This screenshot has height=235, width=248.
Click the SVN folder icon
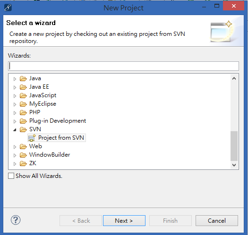23,130
